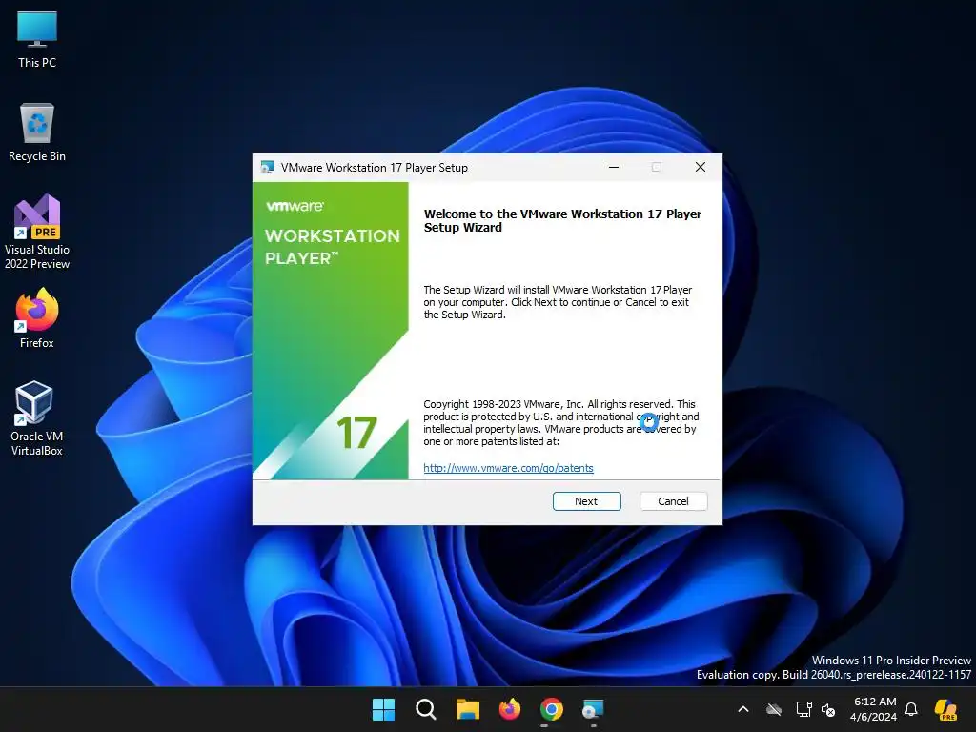Open File Explorer from the taskbar

tap(467, 709)
